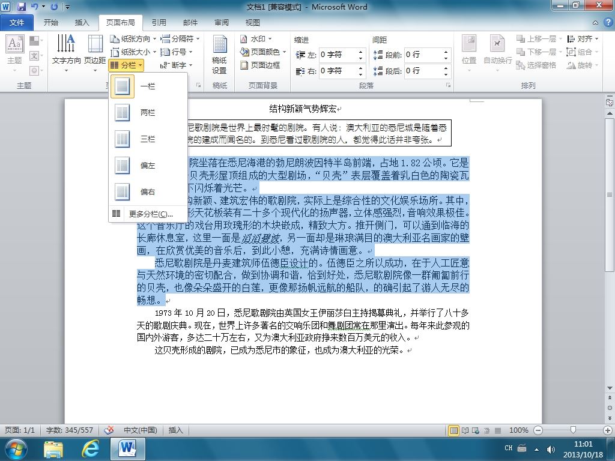Click the zoom out minus button

point(538,430)
